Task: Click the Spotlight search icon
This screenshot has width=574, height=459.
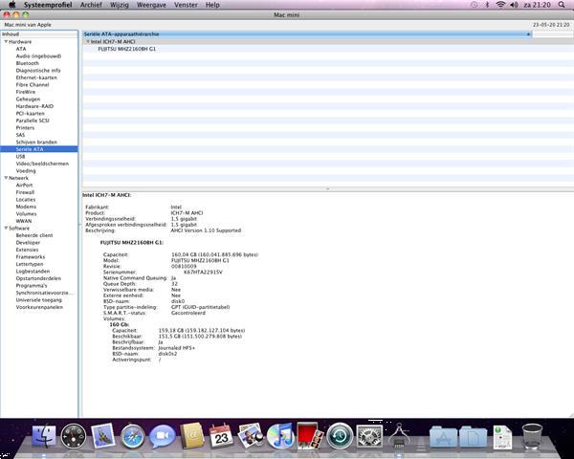Action: point(562,5)
